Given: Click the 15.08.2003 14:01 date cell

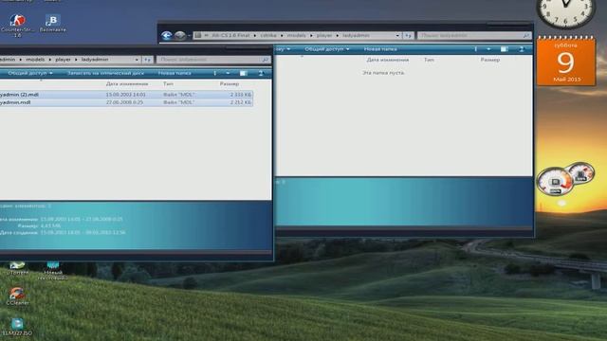Looking at the screenshot, I should point(126,95).
